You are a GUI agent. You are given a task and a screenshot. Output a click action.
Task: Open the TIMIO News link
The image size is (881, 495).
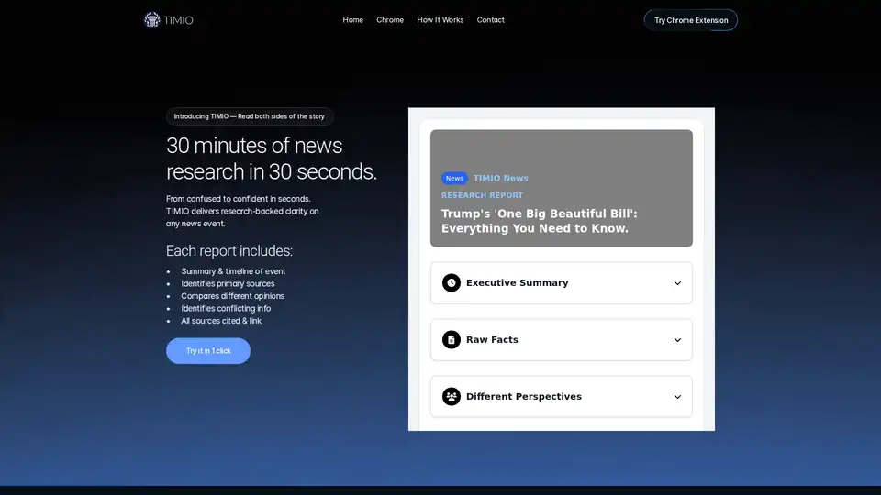(500, 179)
